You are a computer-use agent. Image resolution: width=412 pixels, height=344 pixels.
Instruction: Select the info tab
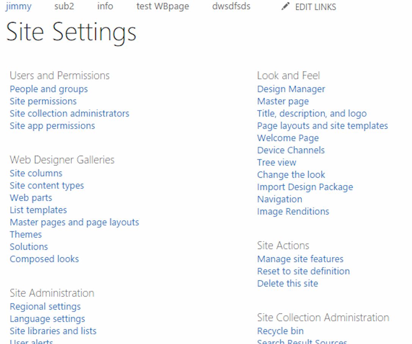105,6
